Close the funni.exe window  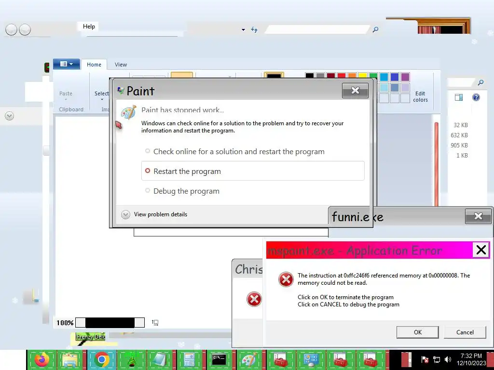coord(478,216)
